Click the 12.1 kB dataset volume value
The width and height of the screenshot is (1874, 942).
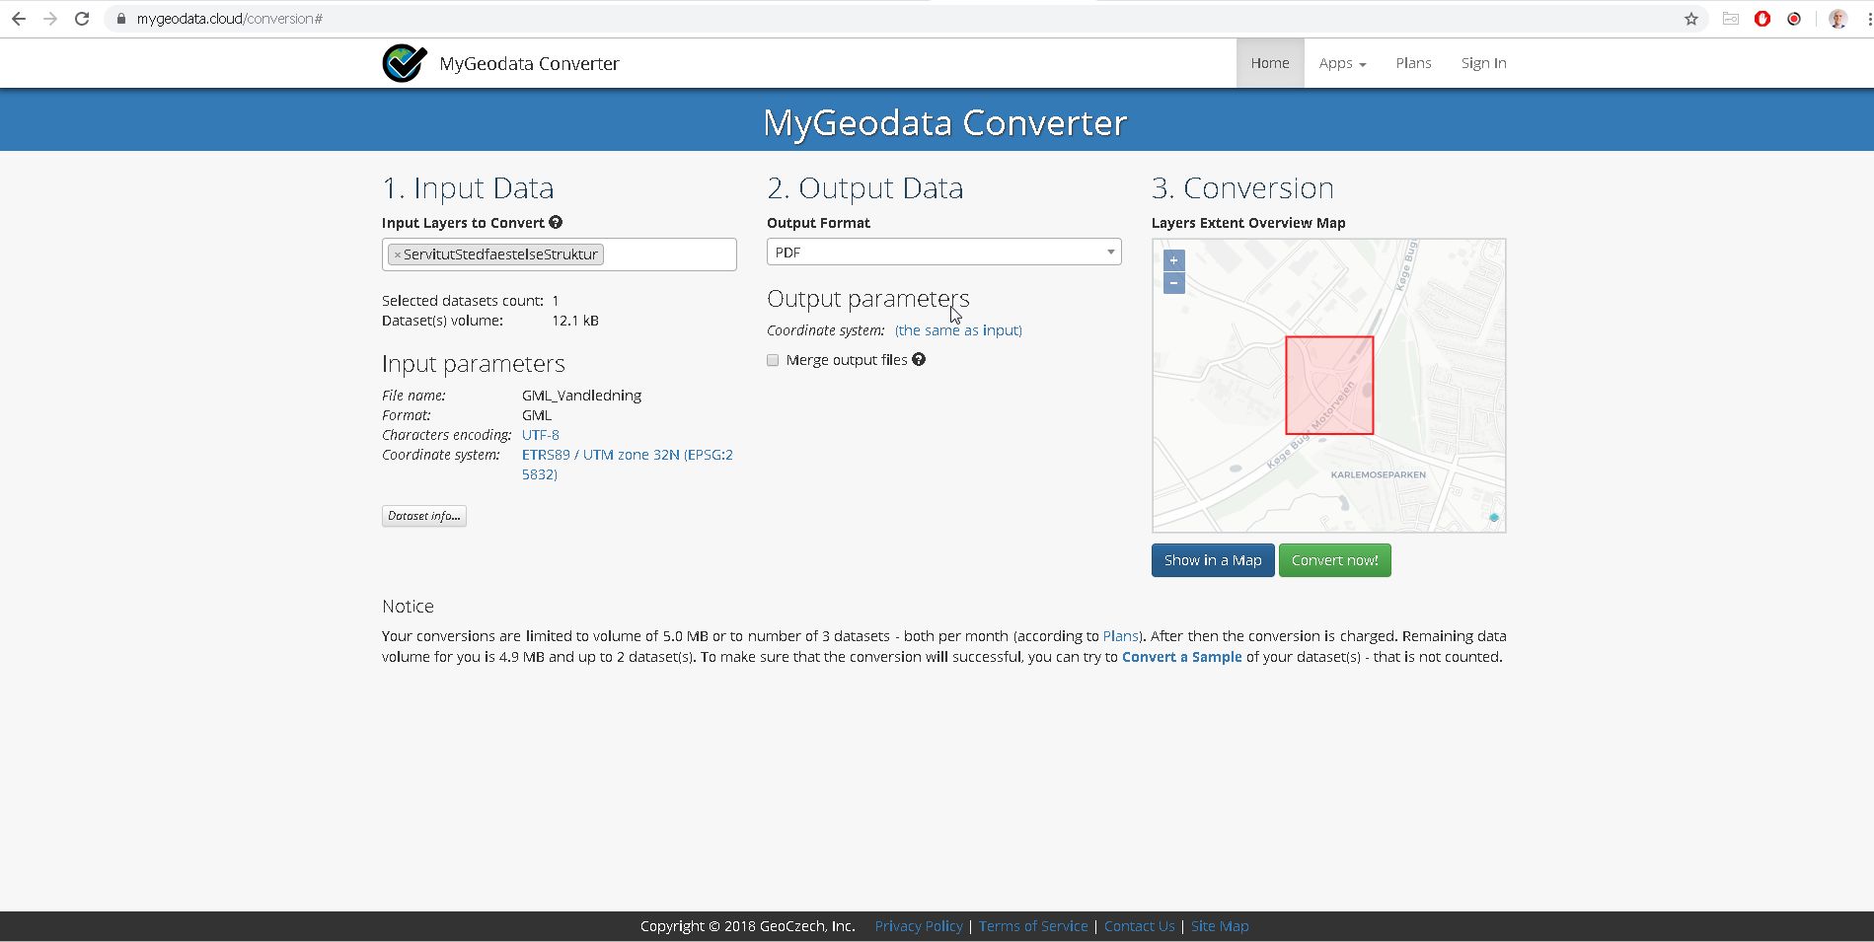click(575, 321)
